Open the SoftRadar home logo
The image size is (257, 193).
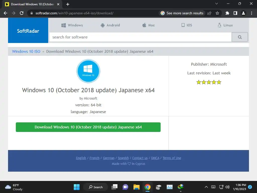[28, 30]
